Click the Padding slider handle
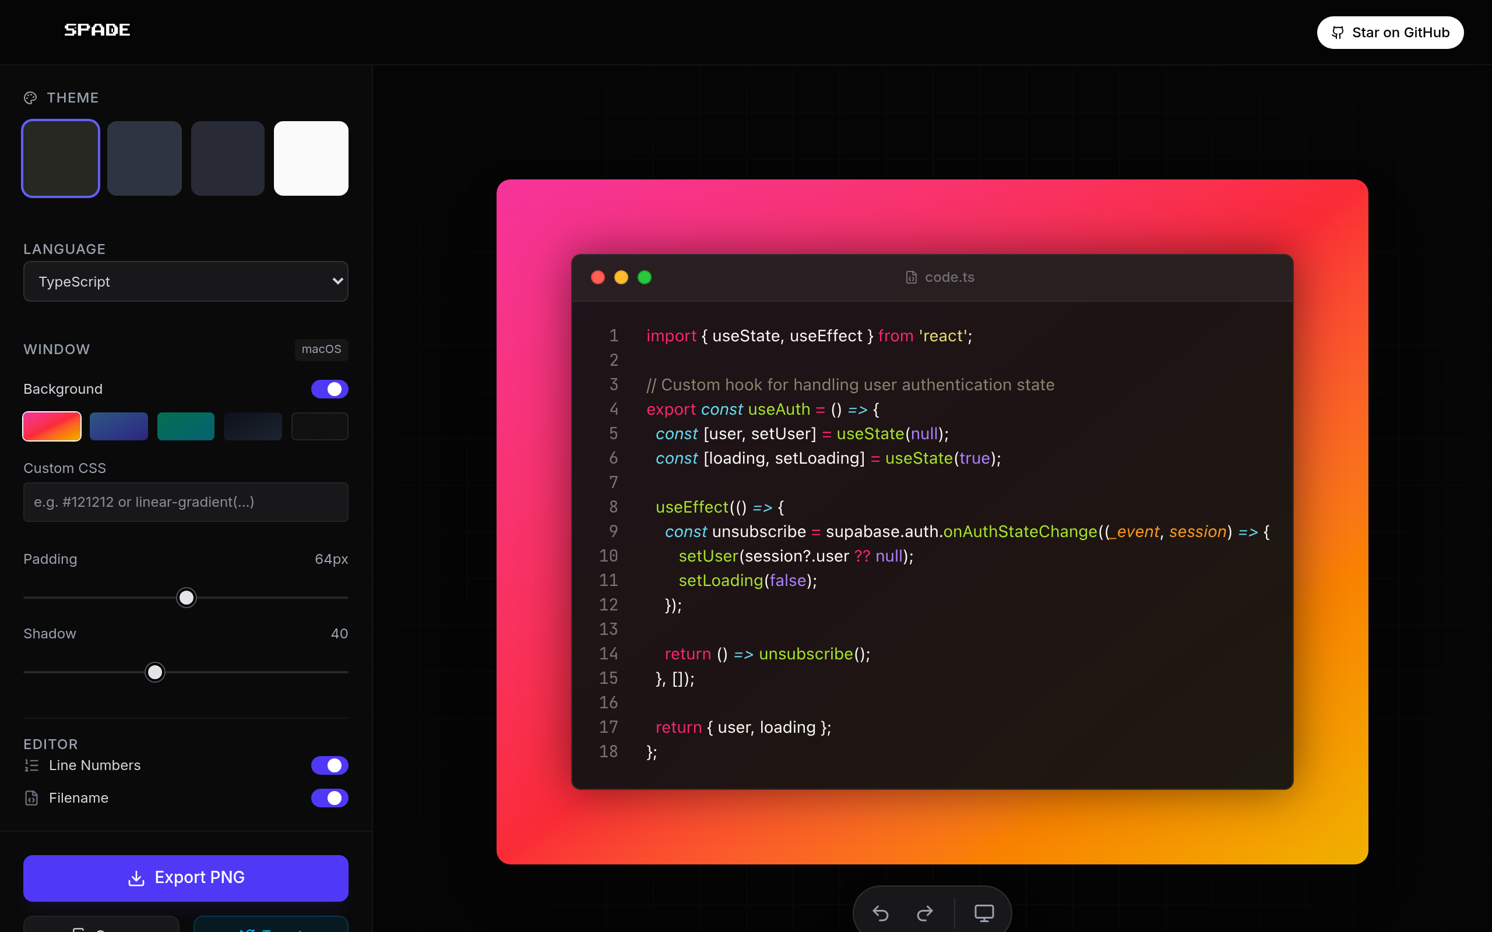The width and height of the screenshot is (1492, 932). [x=186, y=597]
